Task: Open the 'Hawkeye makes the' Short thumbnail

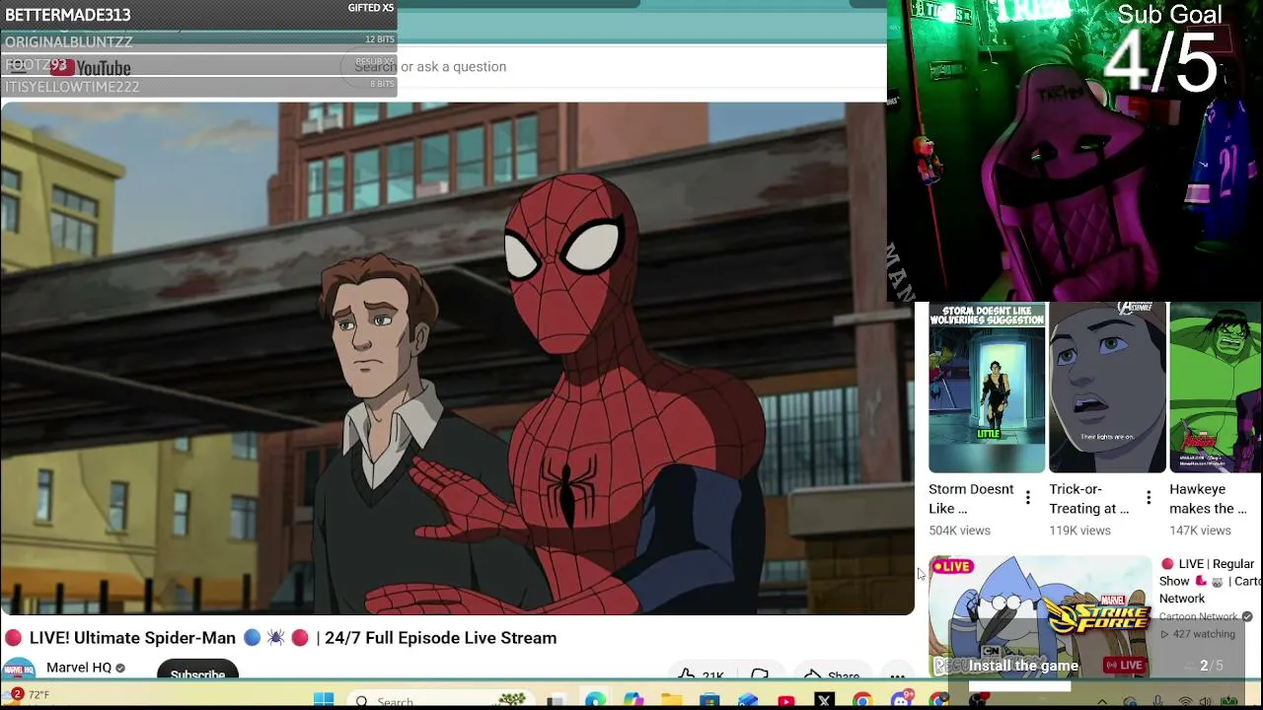Action: [x=1216, y=388]
